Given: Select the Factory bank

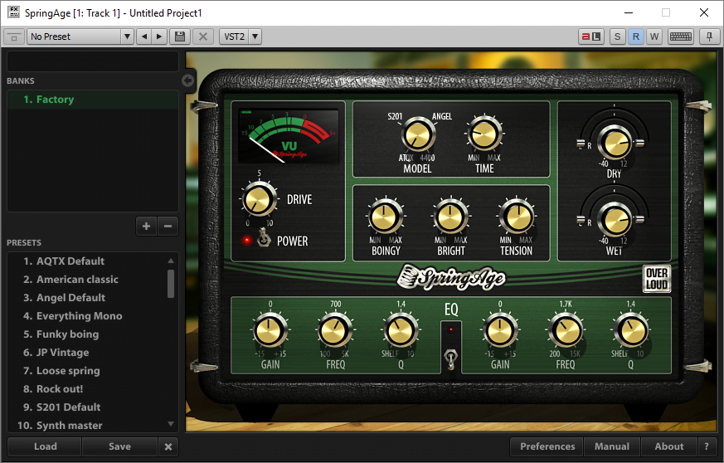Looking at the screenshot, I should coord(93,100).
